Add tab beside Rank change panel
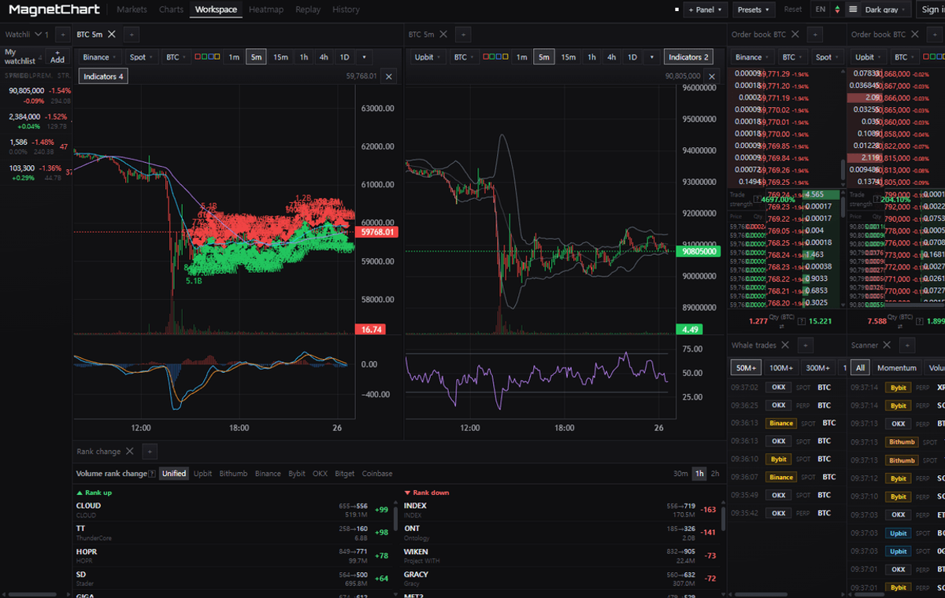945x598 pixels. click(x=150, y=452)
